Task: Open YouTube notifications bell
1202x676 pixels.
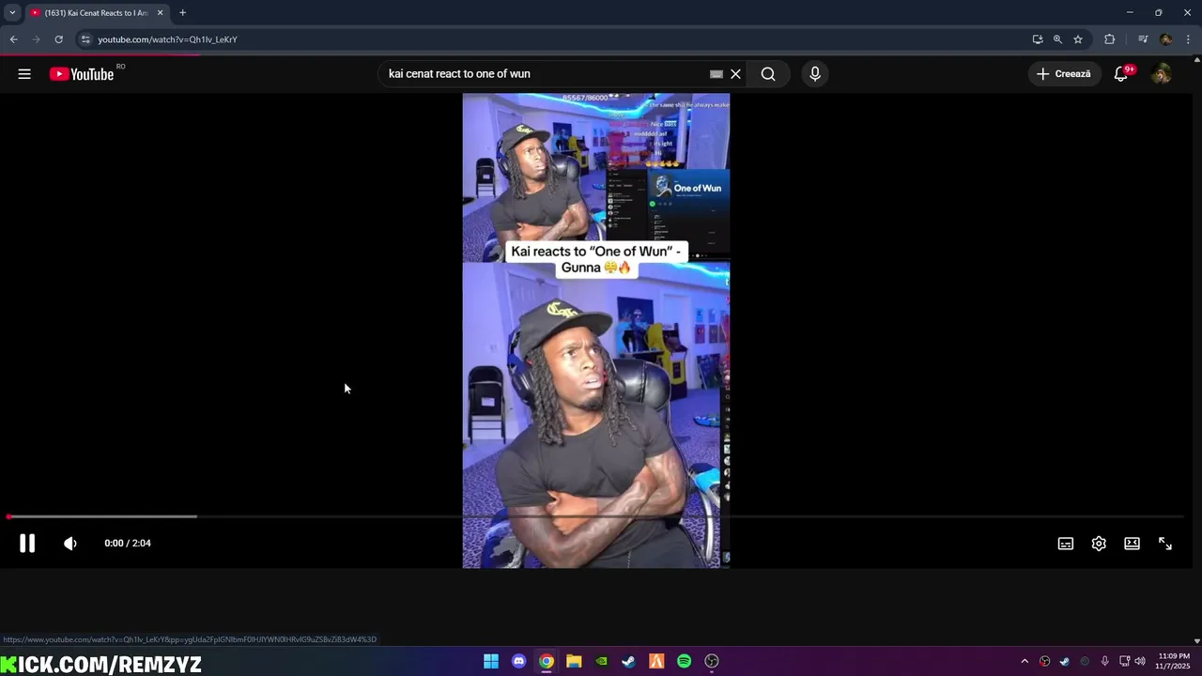Action: click(1121, 74)
